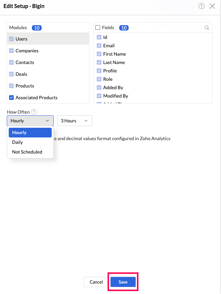Uncheck the Role field checkbox

(99, 79)
